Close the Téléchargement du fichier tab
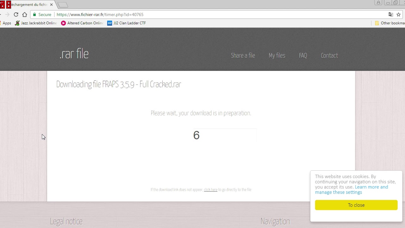 tap(51, 5)
